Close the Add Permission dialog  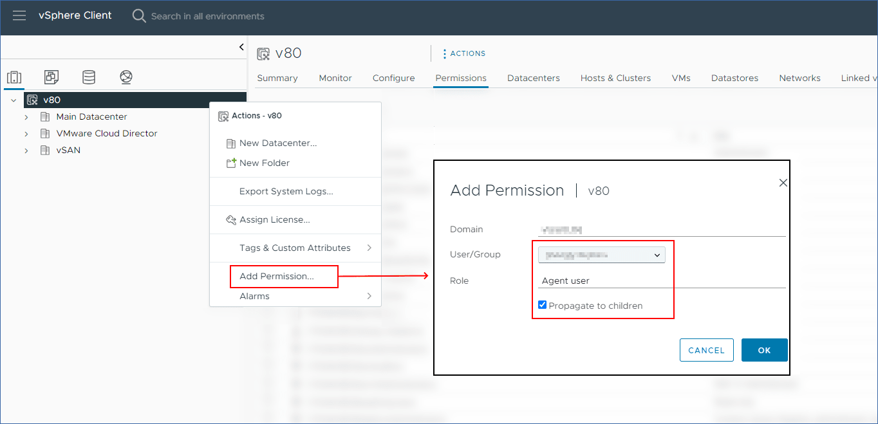click(783, 183)
